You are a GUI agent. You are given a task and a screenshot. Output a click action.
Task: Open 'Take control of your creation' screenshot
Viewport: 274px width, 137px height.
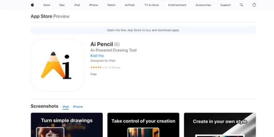pos(143,125)
